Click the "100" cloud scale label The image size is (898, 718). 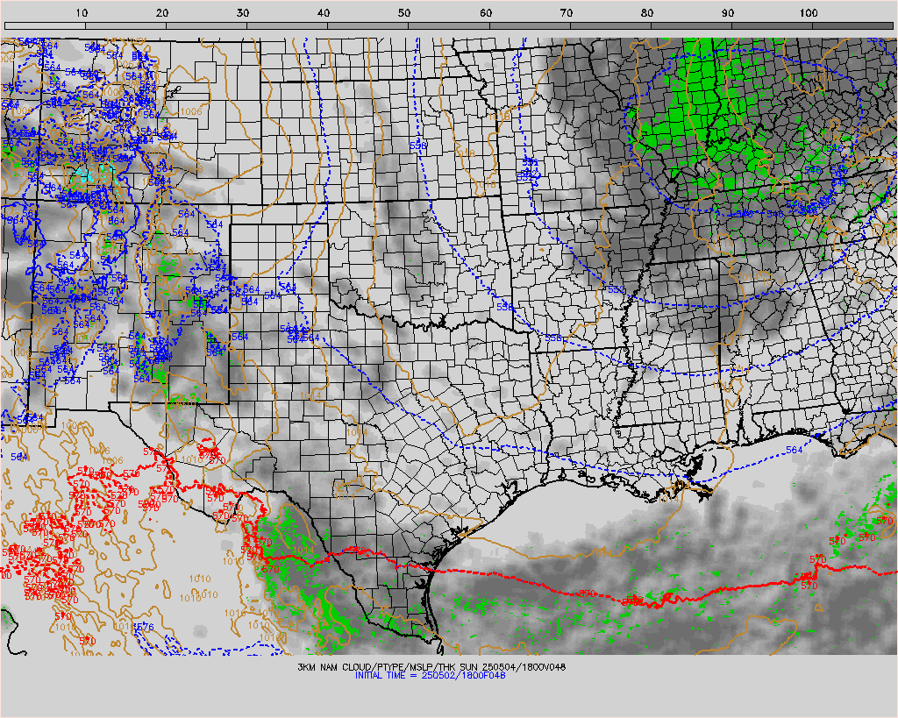tap(808, 12)
